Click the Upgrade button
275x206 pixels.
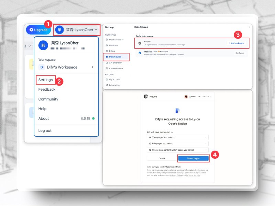38,30
